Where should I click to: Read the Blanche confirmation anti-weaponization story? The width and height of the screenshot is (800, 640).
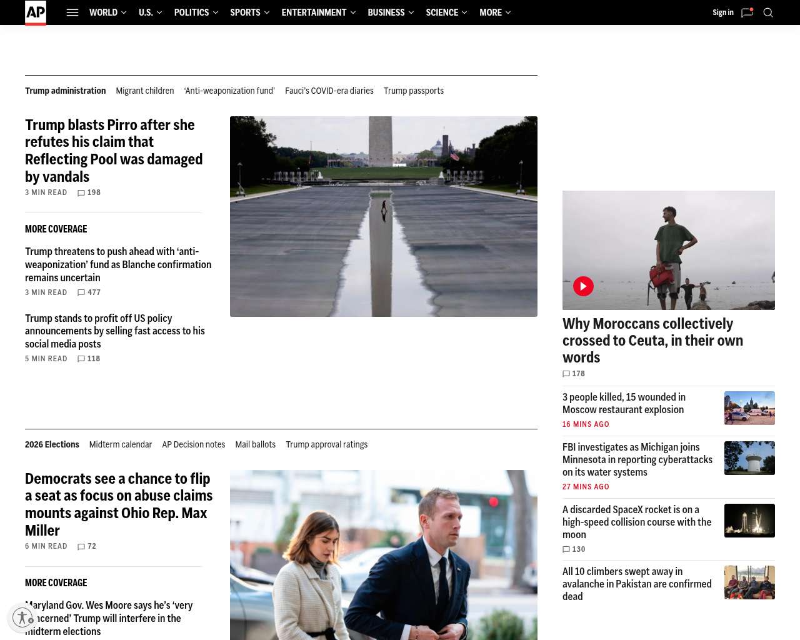(118, 264)
